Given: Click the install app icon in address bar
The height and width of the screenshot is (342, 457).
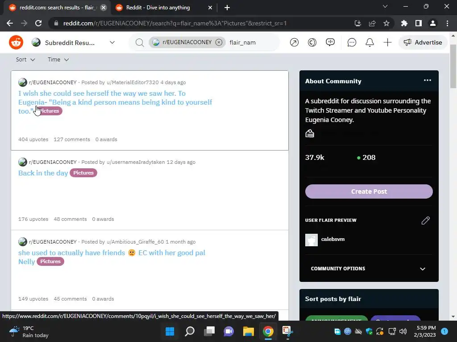Looking at the screenshot, I should click(357, 23).
